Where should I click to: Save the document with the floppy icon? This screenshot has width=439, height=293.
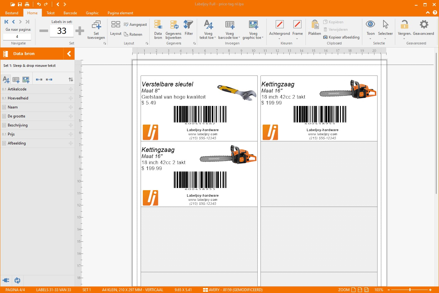20,4
